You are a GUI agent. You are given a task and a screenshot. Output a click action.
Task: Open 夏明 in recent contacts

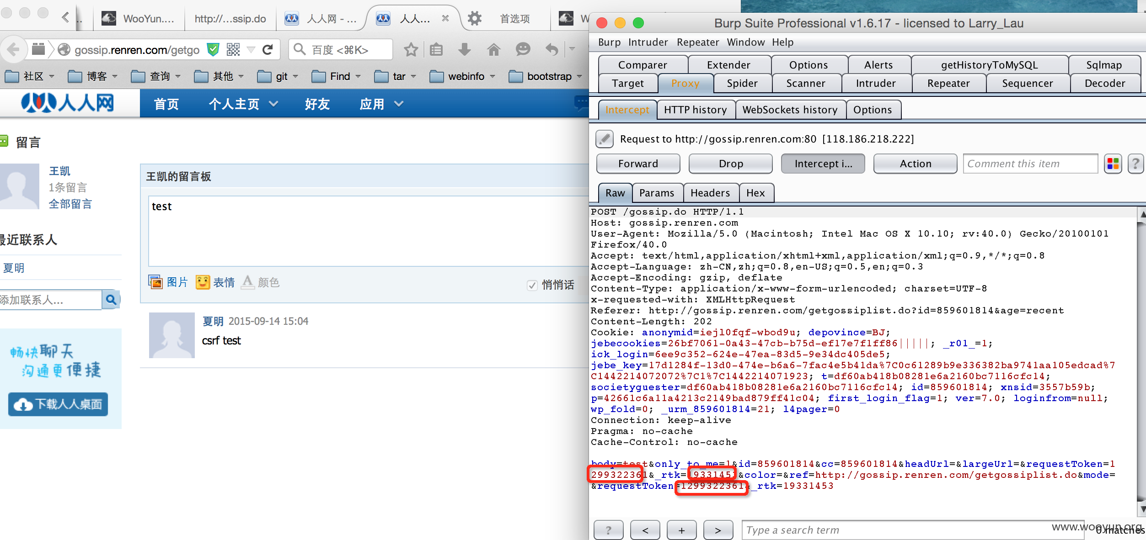[14, 268]
